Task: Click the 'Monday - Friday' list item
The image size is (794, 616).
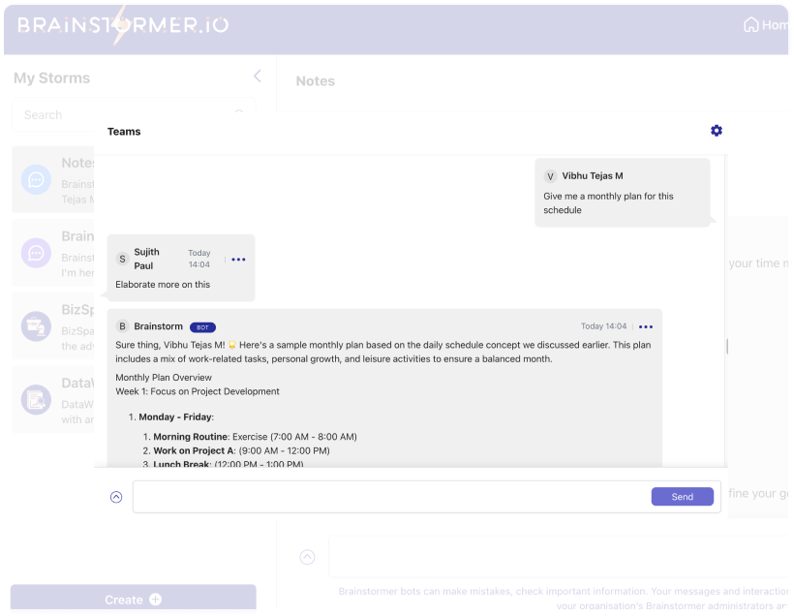Action: (x=176, y=416)
